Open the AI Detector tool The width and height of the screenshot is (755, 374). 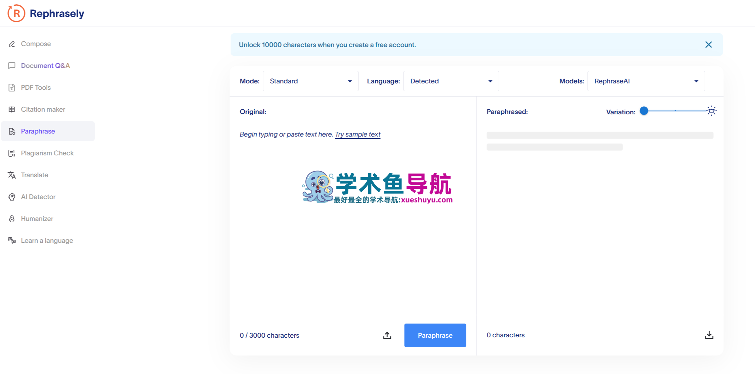(x=48, y=197)
